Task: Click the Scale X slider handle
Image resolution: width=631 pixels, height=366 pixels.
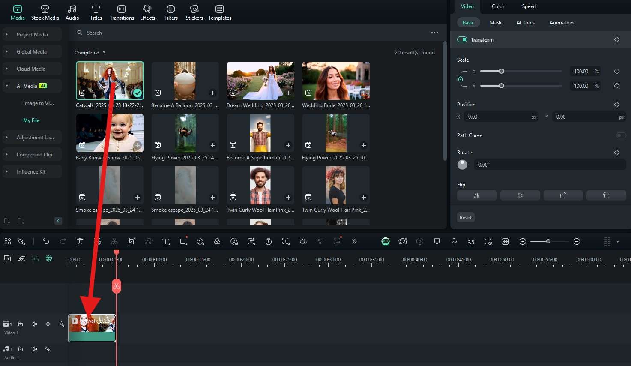Action: (502, 72)
